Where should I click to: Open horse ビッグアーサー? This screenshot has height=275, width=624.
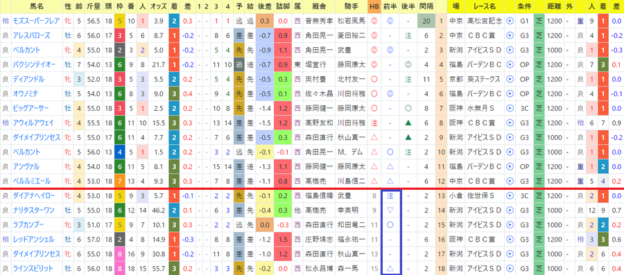(31, 108)
